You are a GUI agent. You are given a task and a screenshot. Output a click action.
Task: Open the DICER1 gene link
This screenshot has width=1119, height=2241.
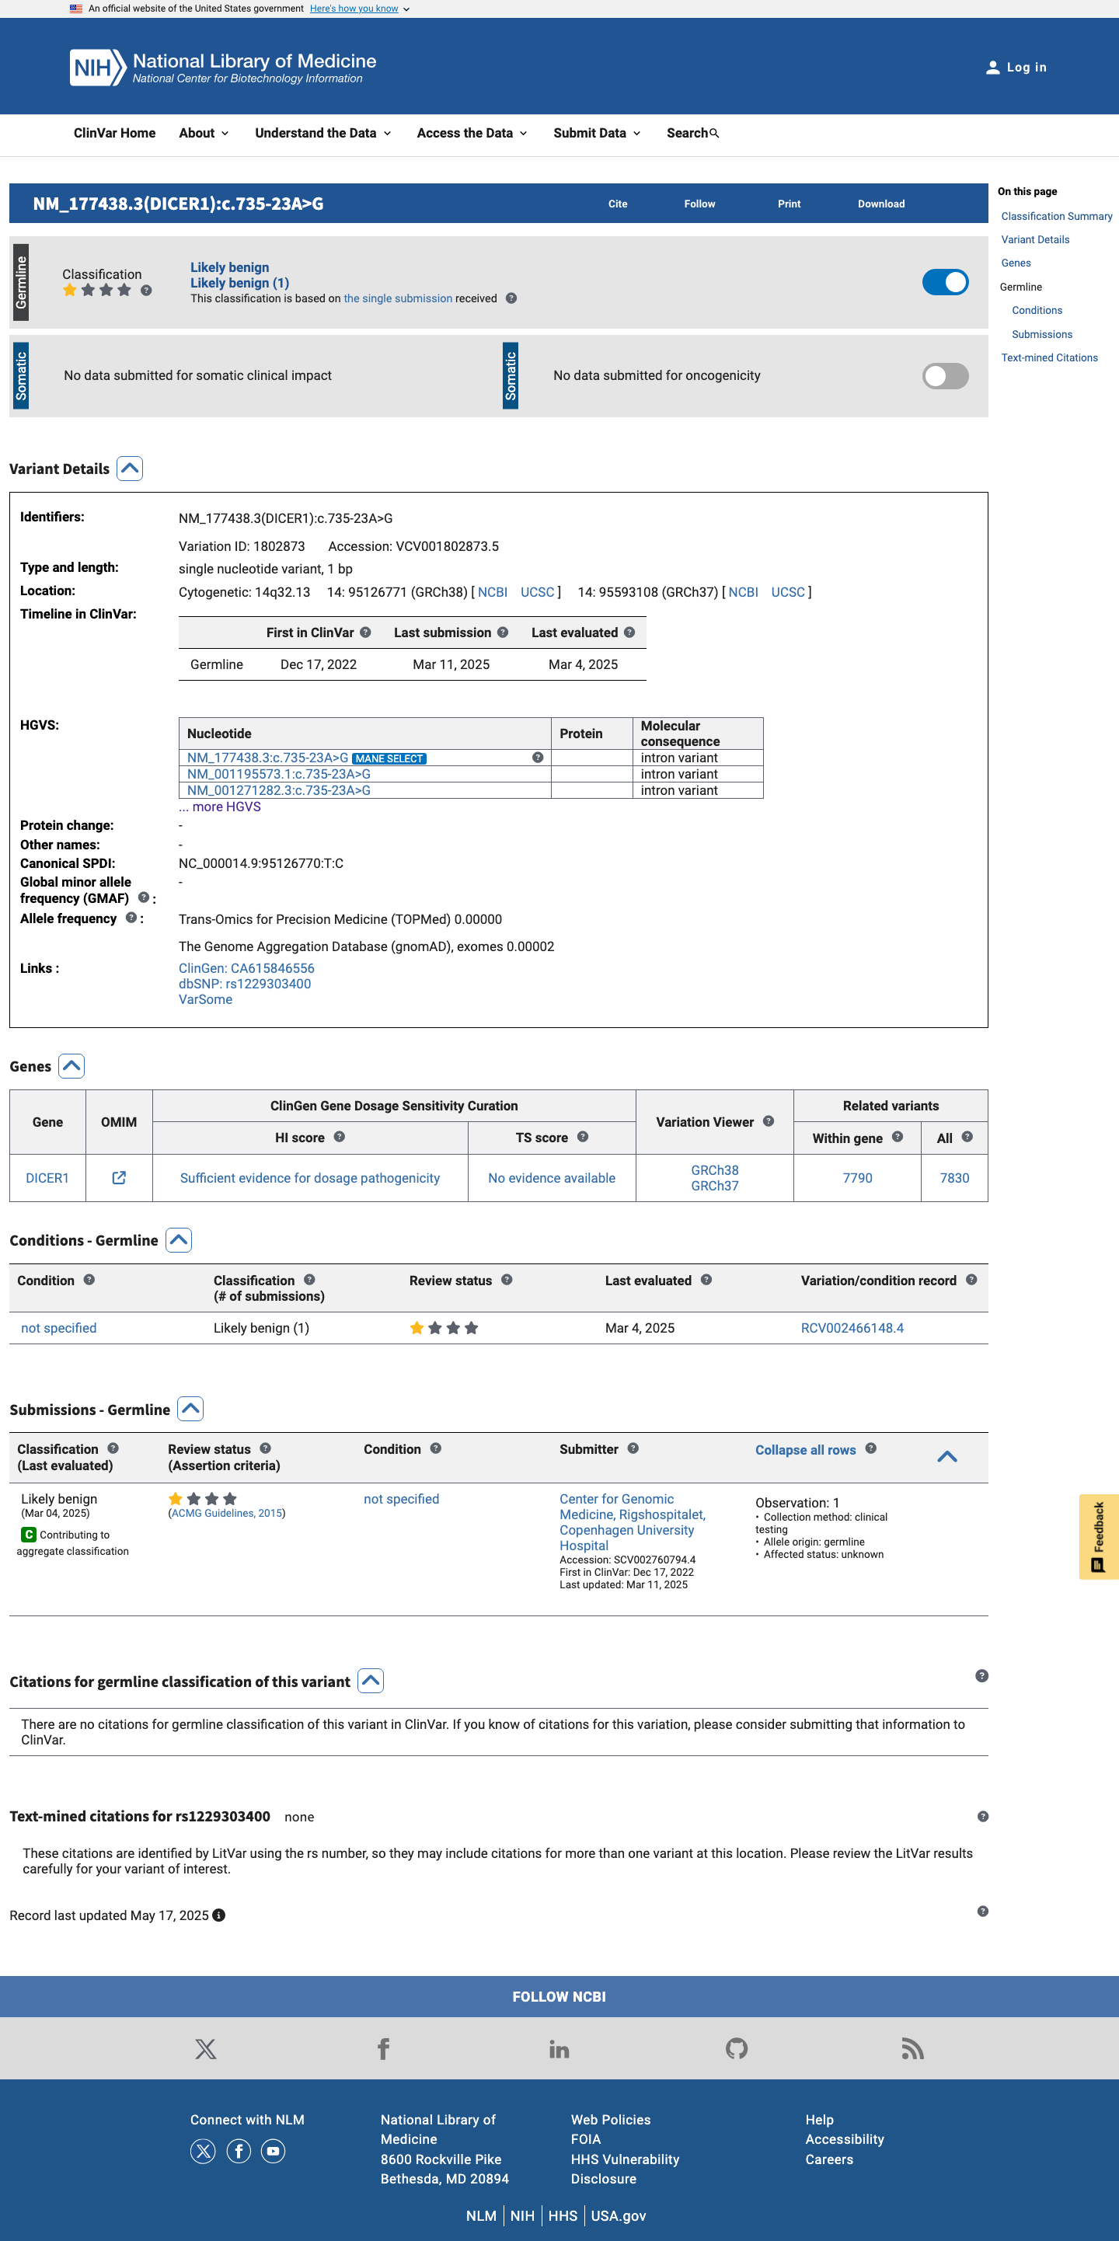(47, 1177)
